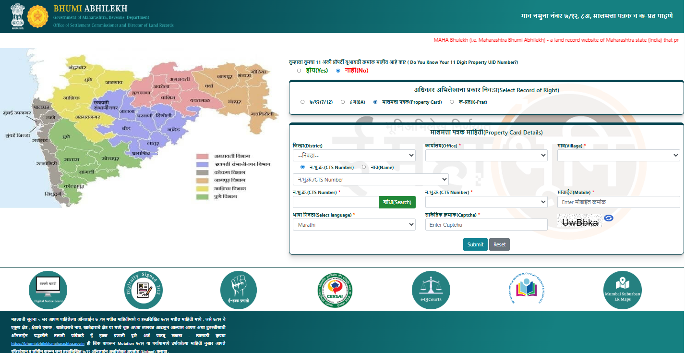Follow the bhumiabhilekh.maharashtra.gov.in link

point(48,344)
